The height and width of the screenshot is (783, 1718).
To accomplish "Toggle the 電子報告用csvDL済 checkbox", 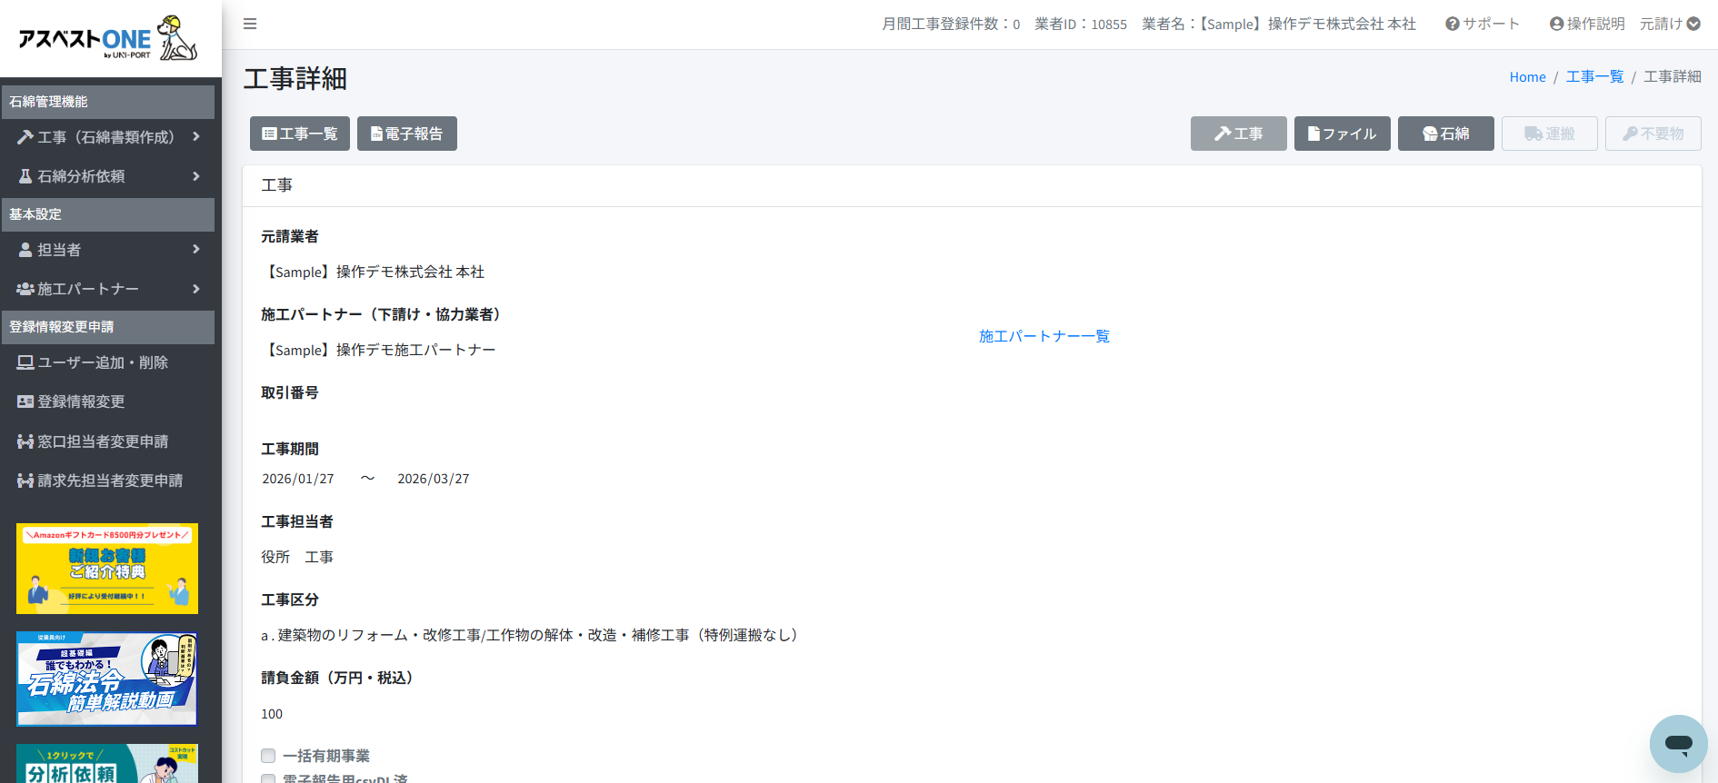I will (x=268, y=778).
